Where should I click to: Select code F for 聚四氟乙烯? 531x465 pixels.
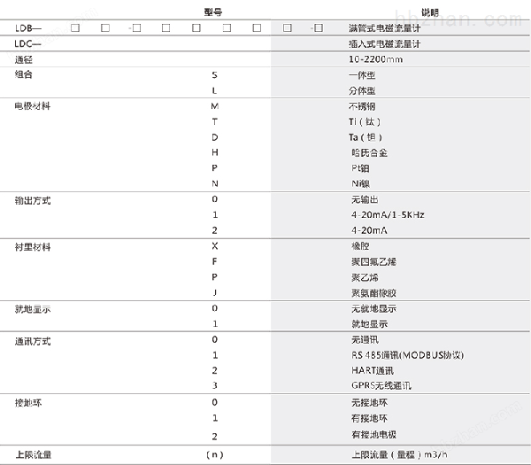pos(215,261)
